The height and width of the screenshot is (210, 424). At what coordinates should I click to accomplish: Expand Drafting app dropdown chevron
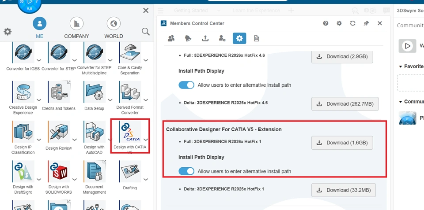pyautogui.click(x=146, y=179)
